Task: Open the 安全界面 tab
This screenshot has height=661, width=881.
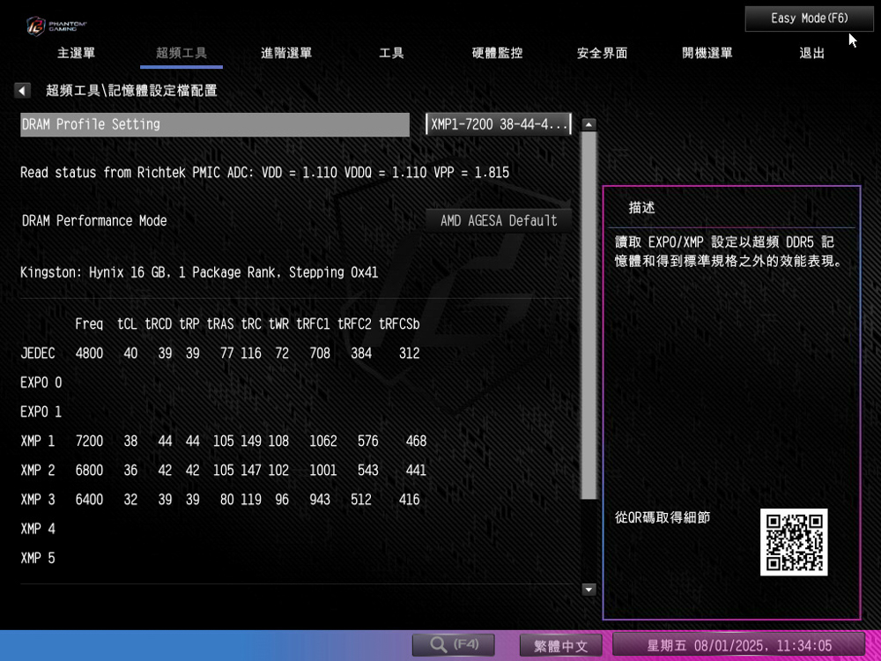Action: (x=602, y=53)
